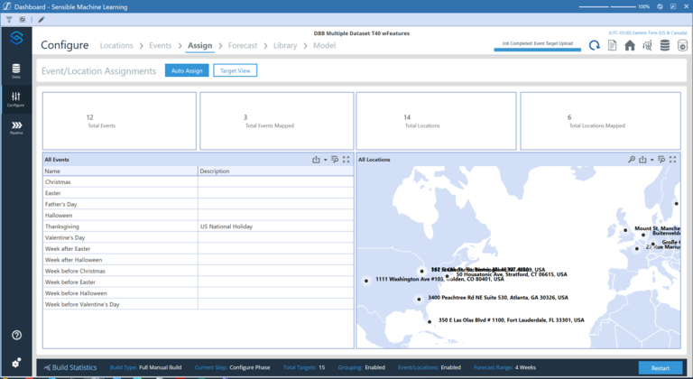Maximize the All Events panel
693x379 pixels.
tap(346, 160)
